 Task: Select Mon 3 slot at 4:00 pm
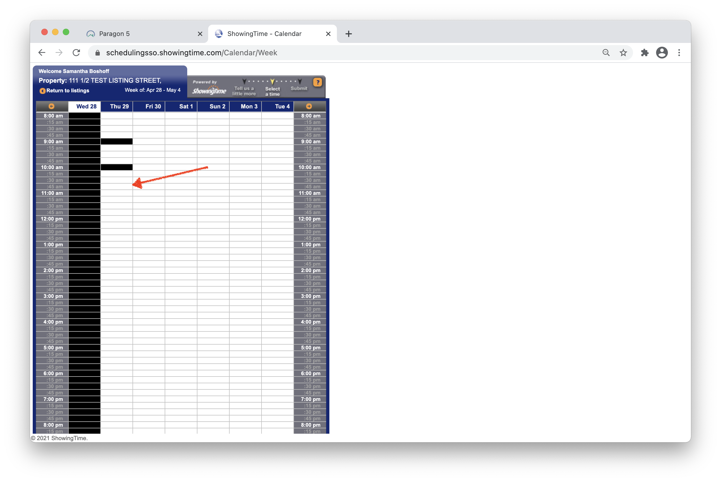246,322
